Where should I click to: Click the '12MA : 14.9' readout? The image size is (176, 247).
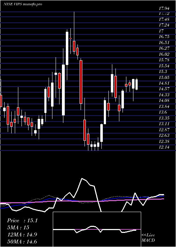(x=22, y=235)
